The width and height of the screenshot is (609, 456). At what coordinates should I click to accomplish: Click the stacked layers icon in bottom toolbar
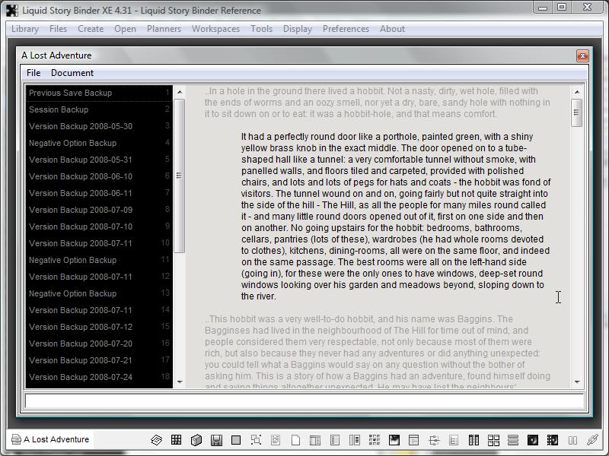coord(157,440)
